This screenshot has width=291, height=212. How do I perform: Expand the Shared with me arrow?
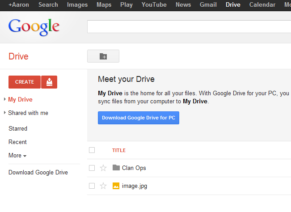pyautogui.click(x=5, y=113)
